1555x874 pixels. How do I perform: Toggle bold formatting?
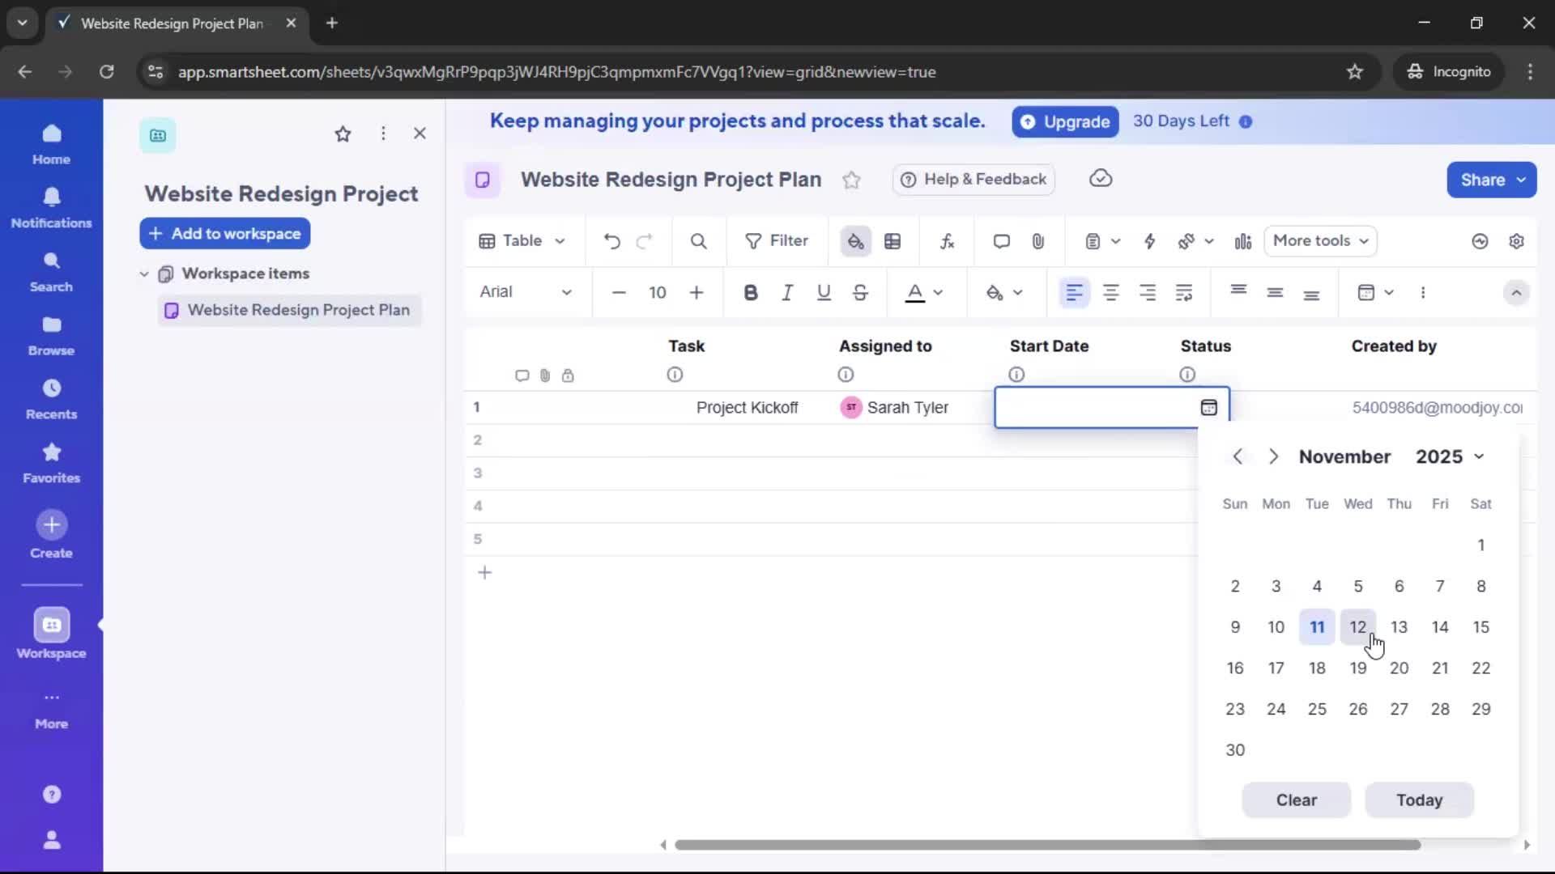(x=752, y=292)
